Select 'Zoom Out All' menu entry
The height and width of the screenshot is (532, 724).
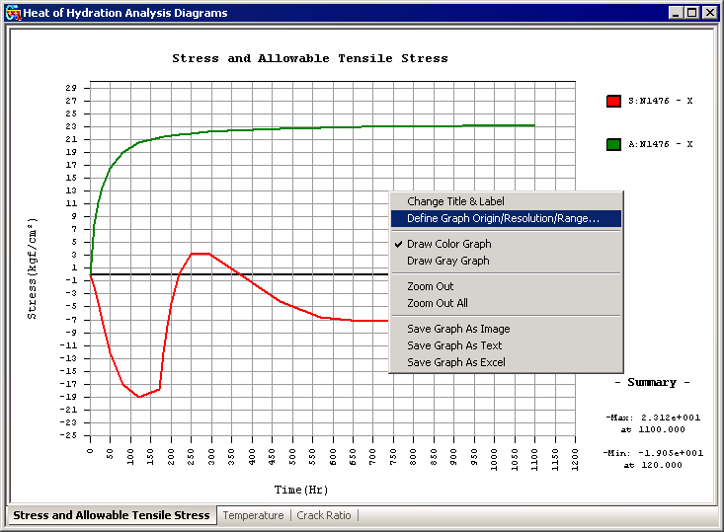[x=438, y=303]
